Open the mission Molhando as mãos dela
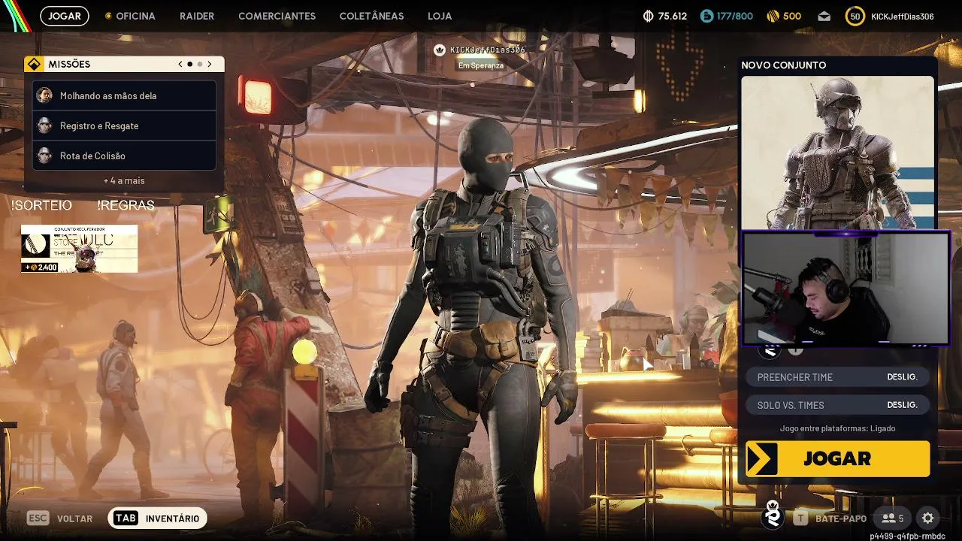Image resolution: width=962 pixels, height=541 pixels. pyautogui.click(x=124, y=95)
